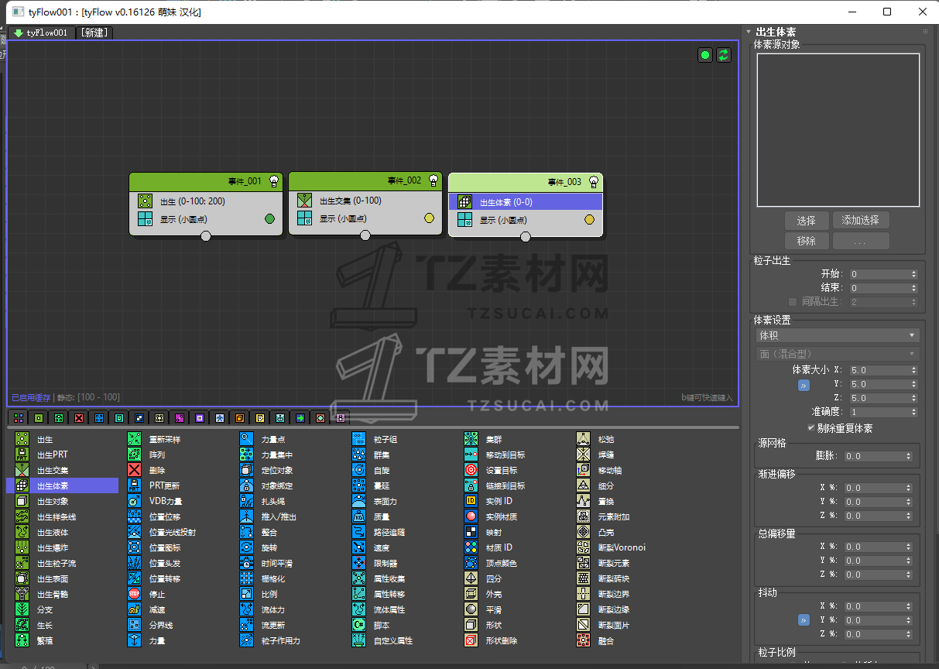Click the 体素源对象 list box
The height and width of the screenshot is (669, 939).
coord(838,130)
